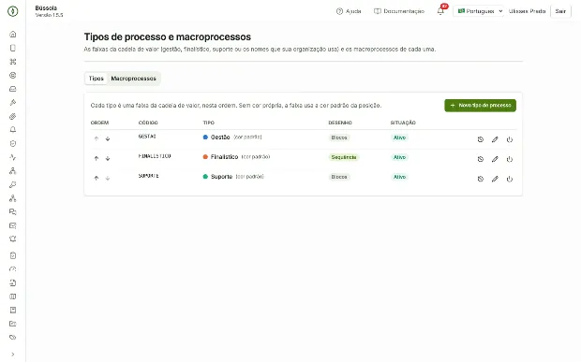Click the orange color dot for Finalístico

coord(205,157)
